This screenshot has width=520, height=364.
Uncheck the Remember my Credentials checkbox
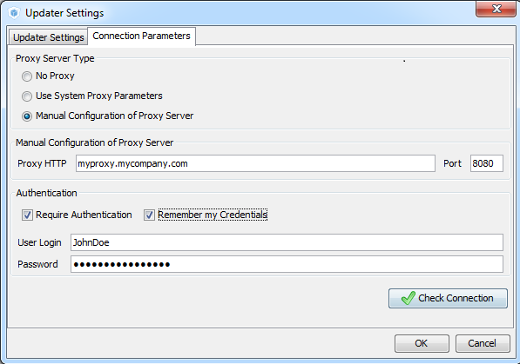coord(149,215)
